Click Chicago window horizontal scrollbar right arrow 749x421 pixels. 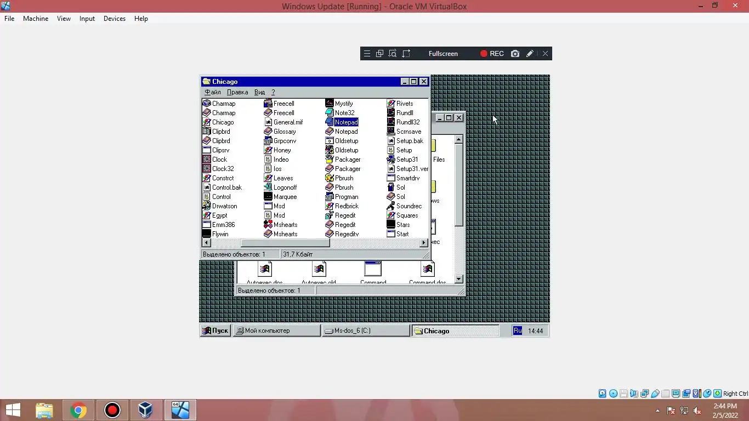[x=424, y=243]
